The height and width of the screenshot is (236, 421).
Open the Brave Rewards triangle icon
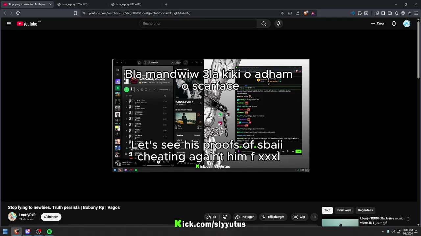(312, 13)
